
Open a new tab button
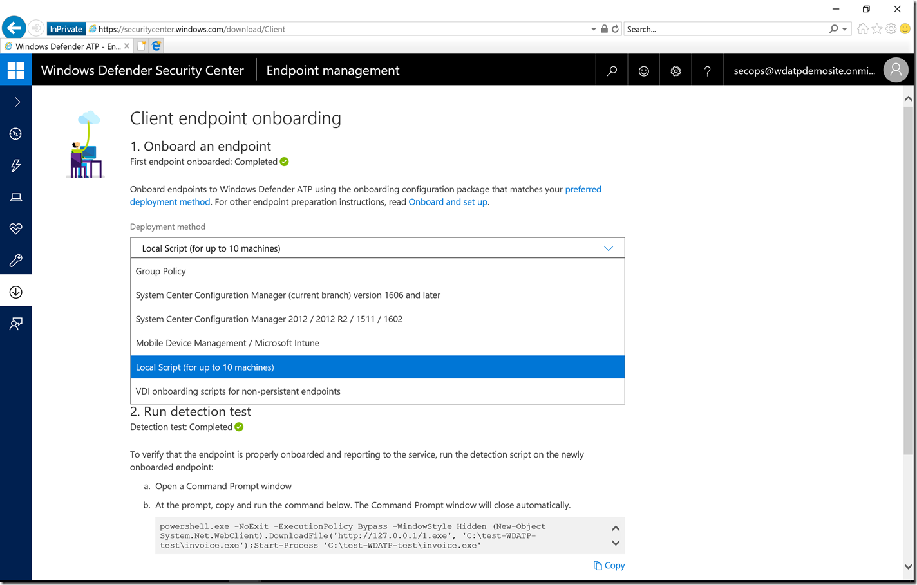pos(141,46)
